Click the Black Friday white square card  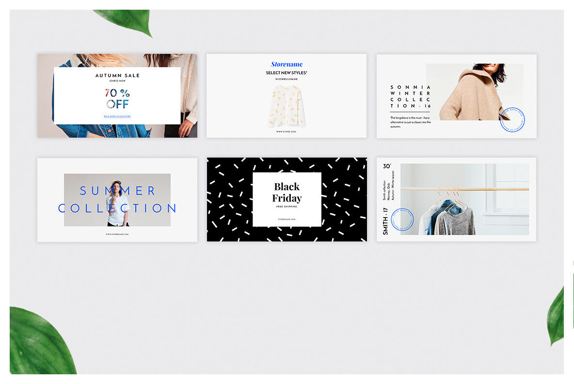(x=287, y=199)
